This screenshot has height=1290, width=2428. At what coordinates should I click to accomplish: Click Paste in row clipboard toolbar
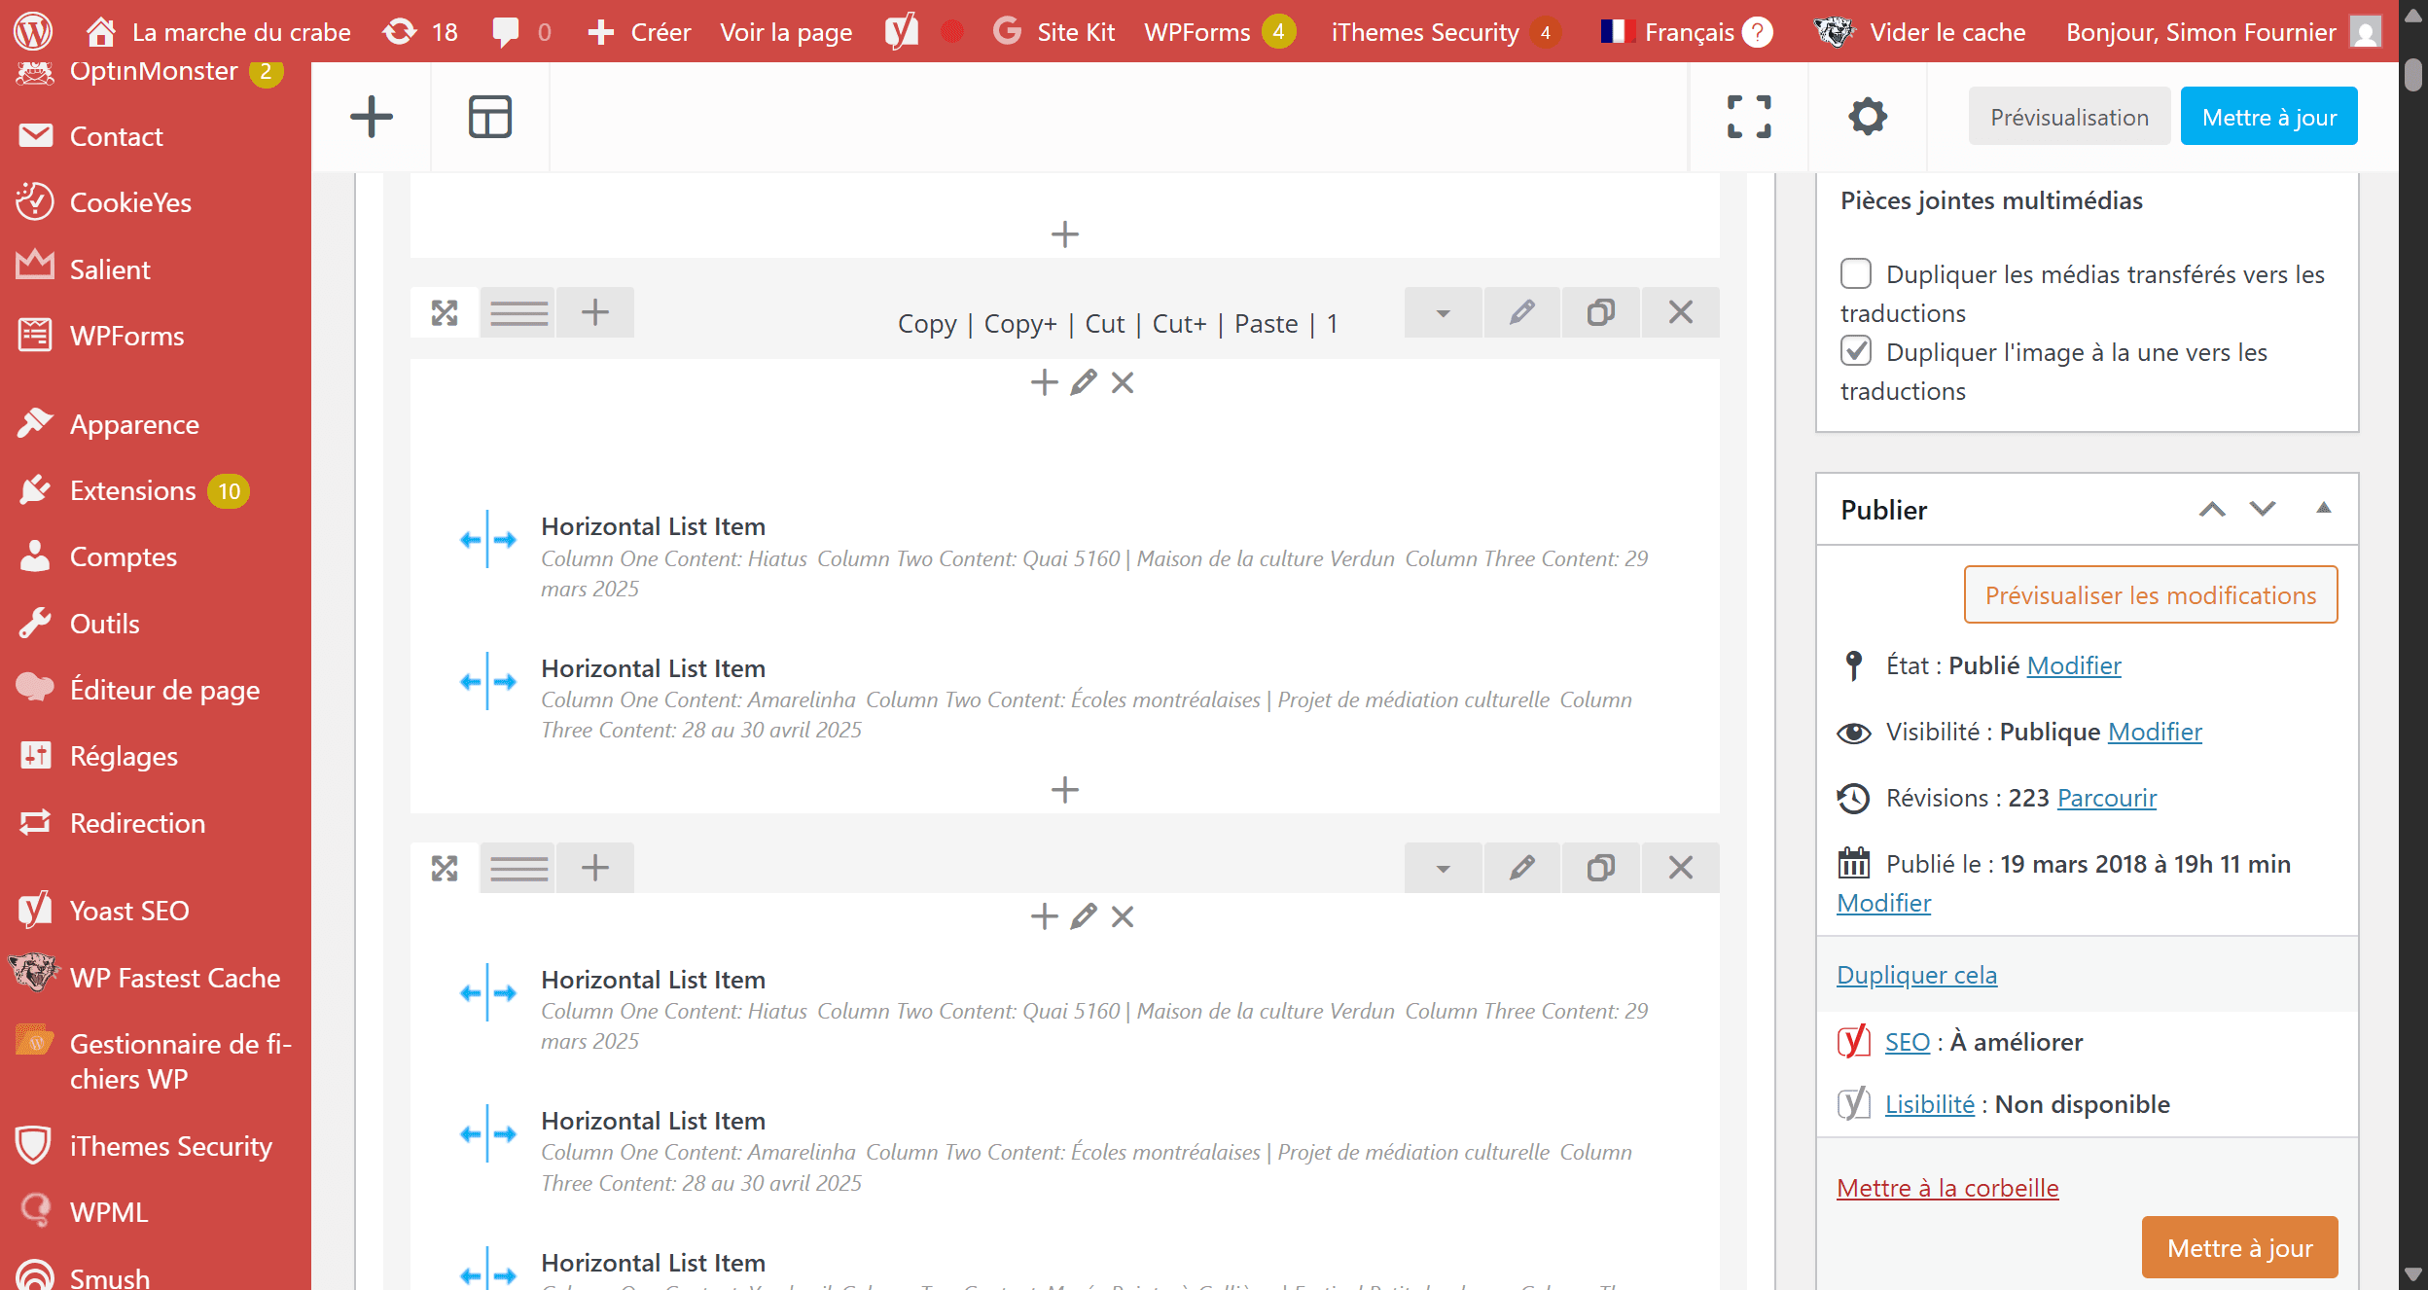pyautogui.click(x=1266, y=323)
